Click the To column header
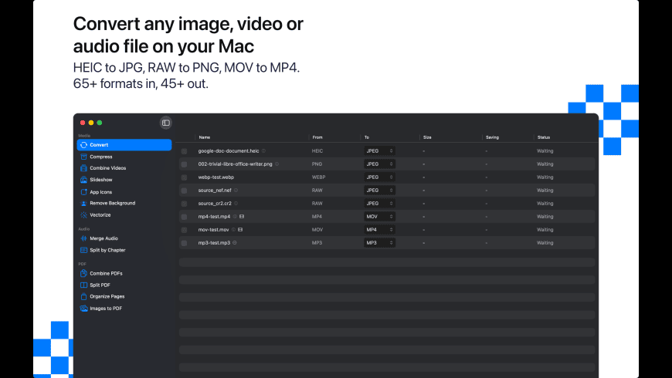This screenshot has width=672, height=378. (367, 137)
